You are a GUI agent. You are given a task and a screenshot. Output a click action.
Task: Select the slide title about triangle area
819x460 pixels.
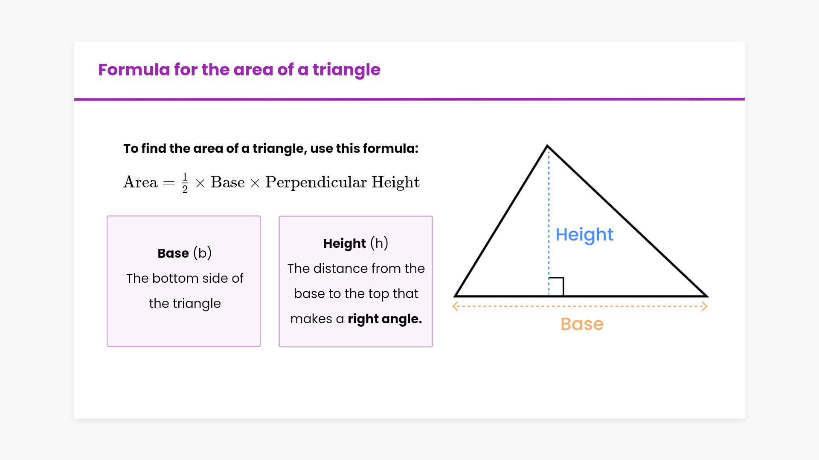point(239,69)
